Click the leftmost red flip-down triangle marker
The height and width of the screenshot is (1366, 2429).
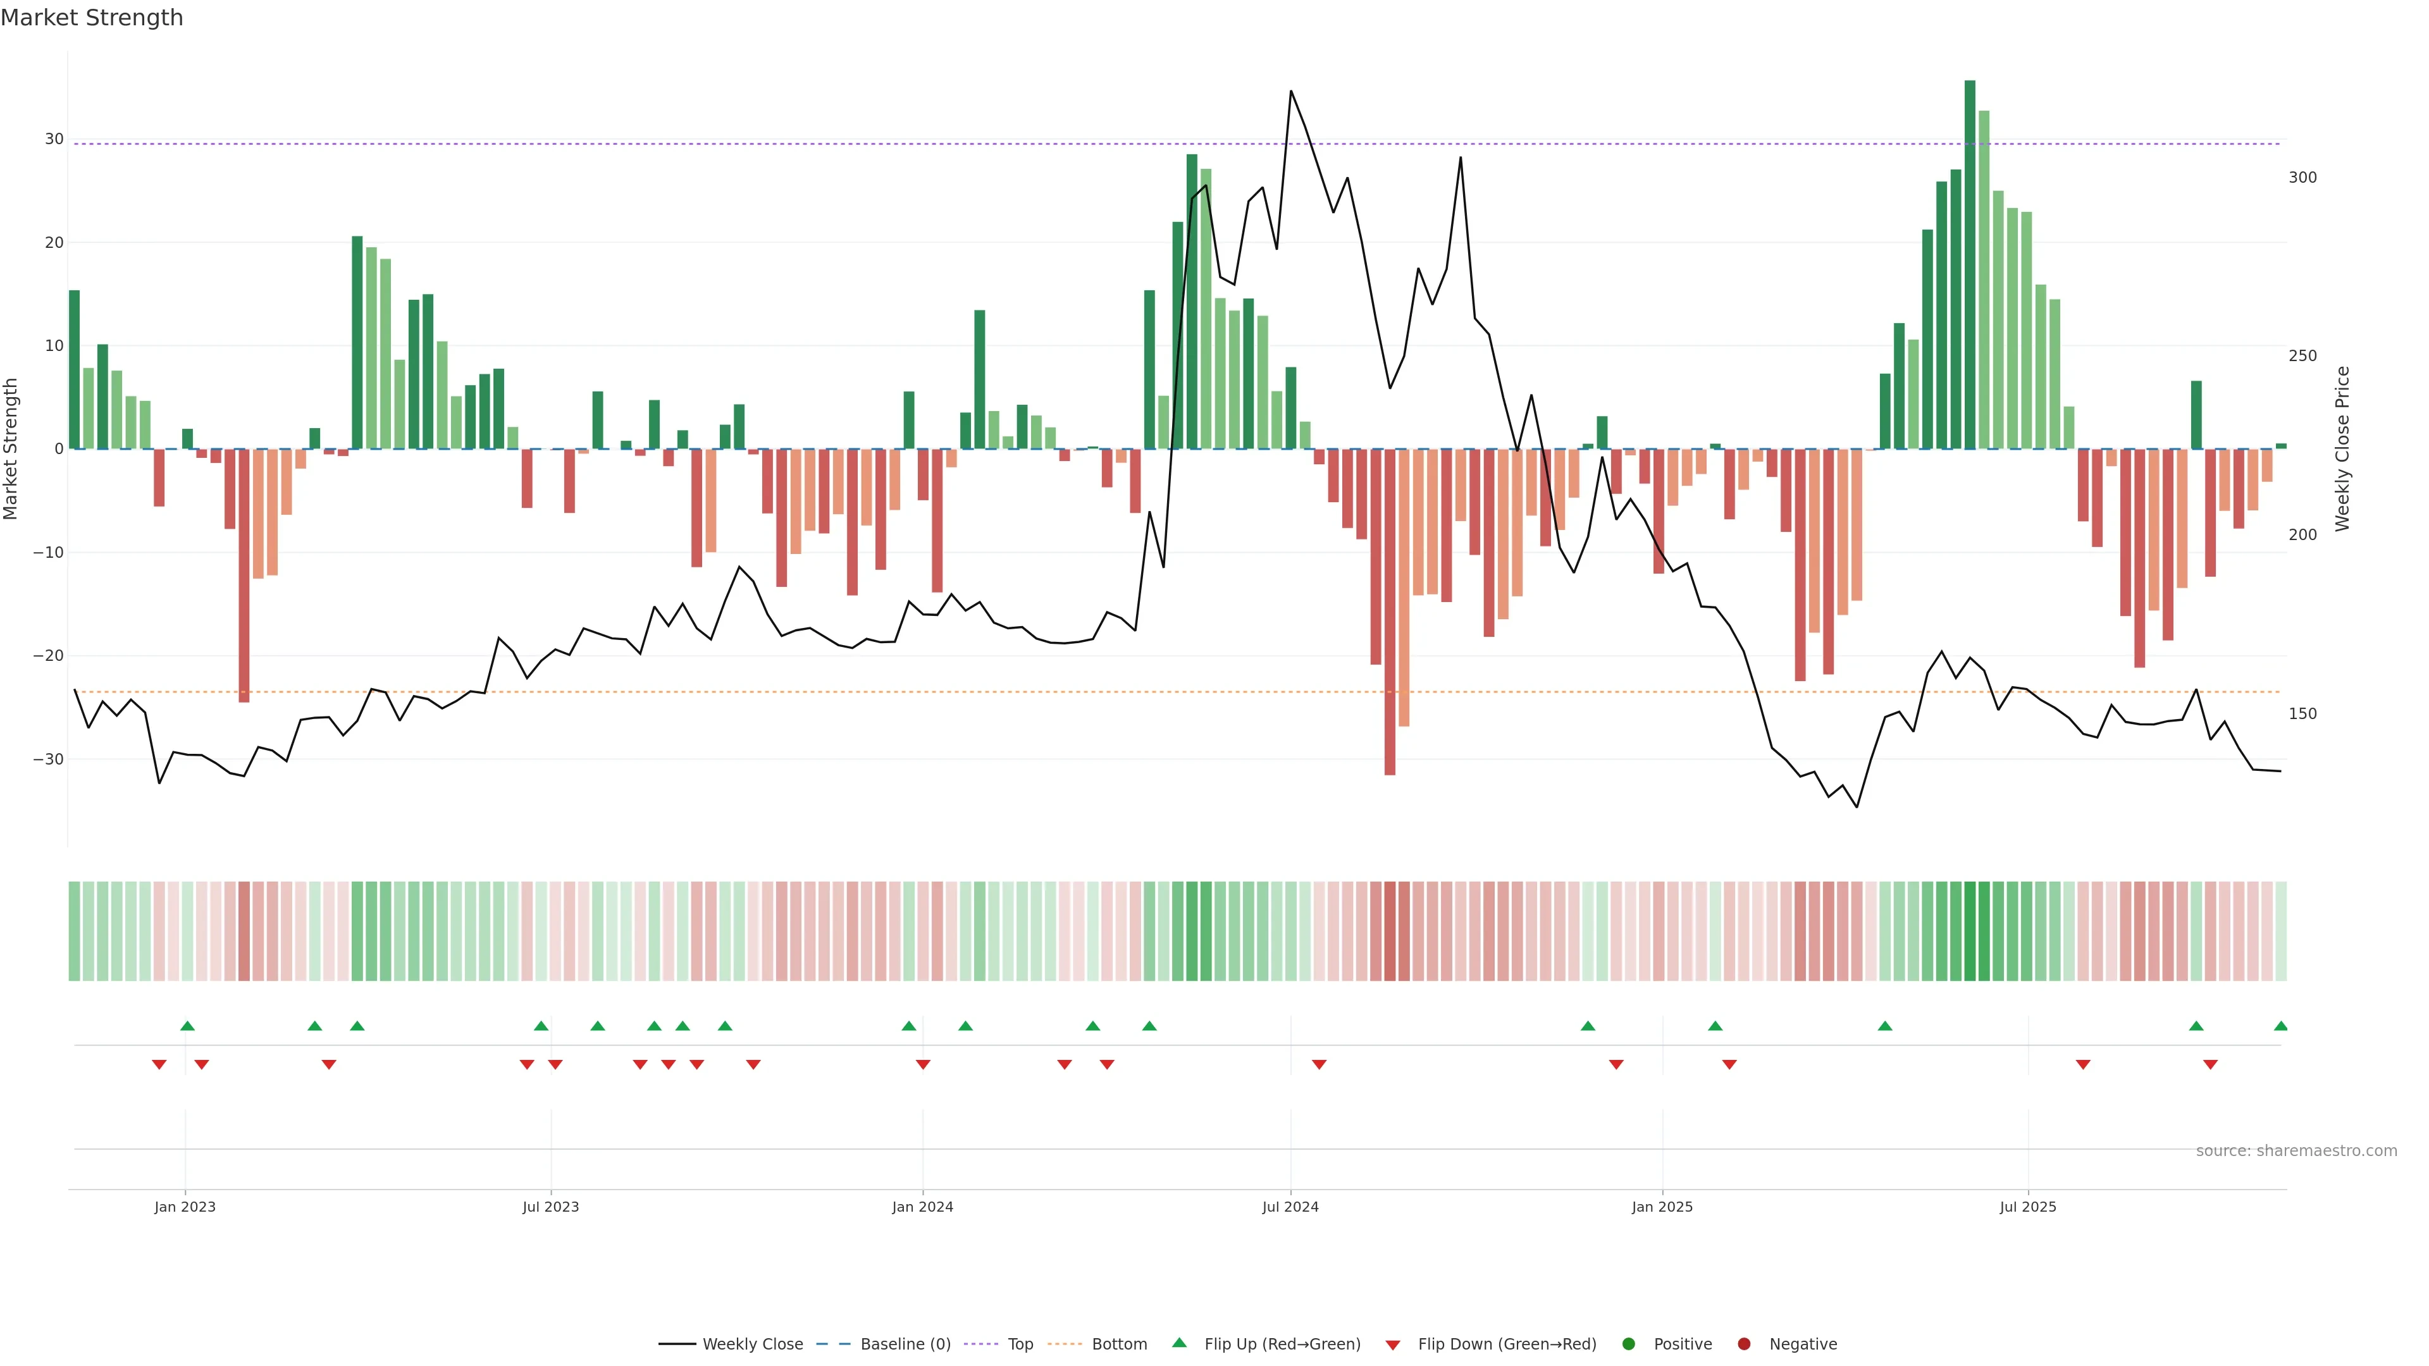click(158, 1064)
